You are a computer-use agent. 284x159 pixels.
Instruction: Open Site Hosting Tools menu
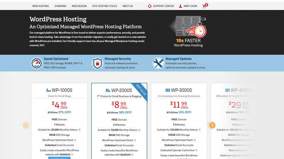105,6
